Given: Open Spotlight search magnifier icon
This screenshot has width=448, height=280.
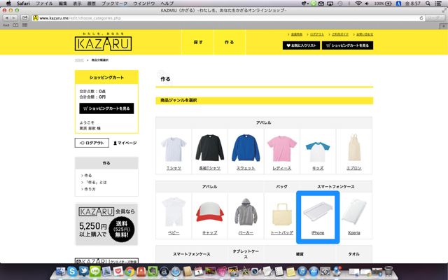Looking at the screenshot, I should point(428,3).
